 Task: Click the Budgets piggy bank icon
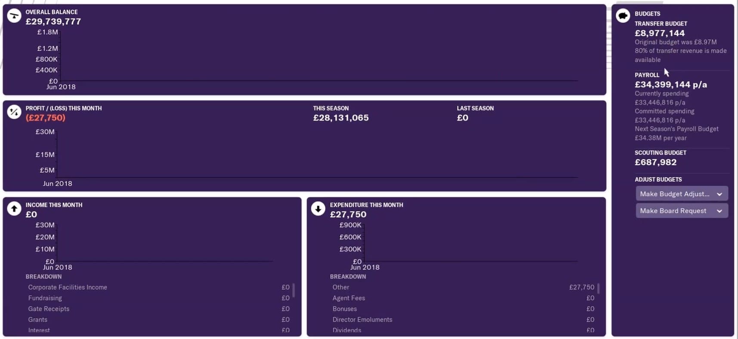[x=623, y=16]
